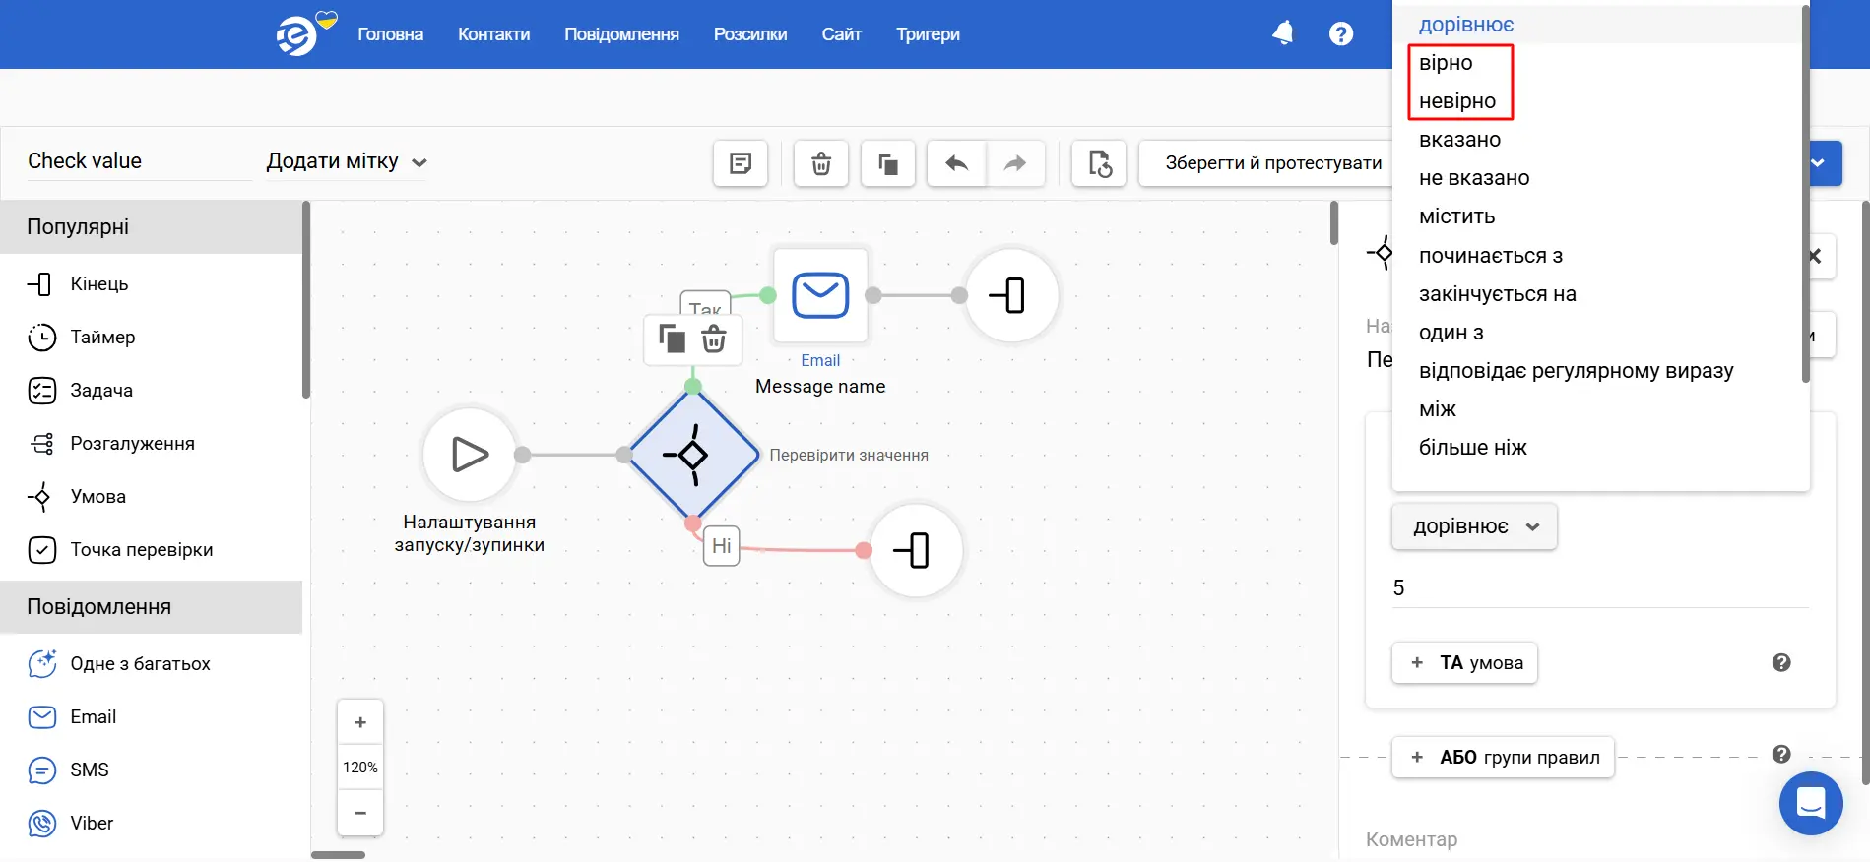This screenshot has width=1870, height=862.
Task: Click the undo arrow in toolbar
Action: 956,163
